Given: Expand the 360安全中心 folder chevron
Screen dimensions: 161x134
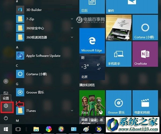Looking at the screenshot, I should [x=72, y=28].
